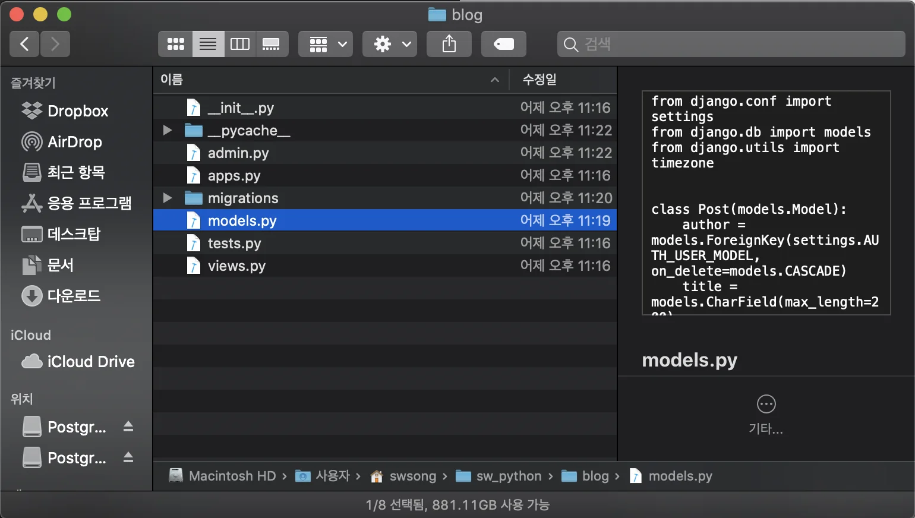The height and width of the screenshot is (518, 915).
Task: Open the group-by arrangement dropdown
Action: 326,44
